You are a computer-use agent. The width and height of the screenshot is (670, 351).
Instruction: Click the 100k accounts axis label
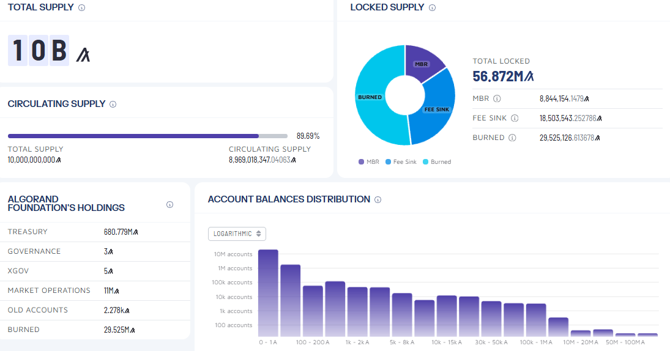pos(232,283)
